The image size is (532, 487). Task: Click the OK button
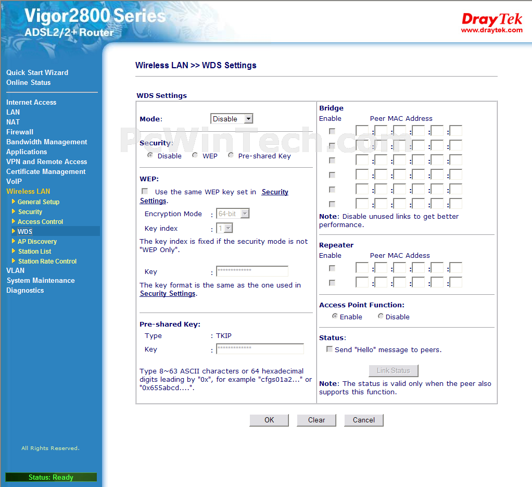point(269,420)
